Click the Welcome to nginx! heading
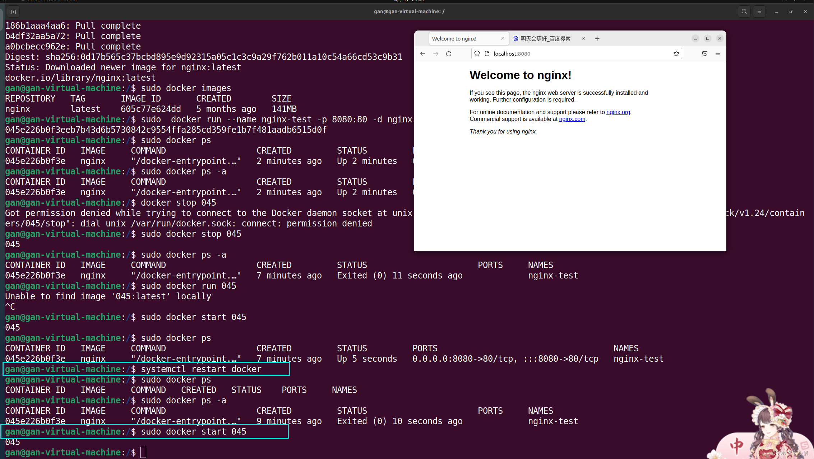 click(520, 75)
